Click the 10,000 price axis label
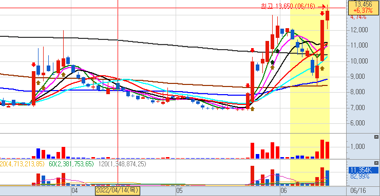Image resolution: width=380 pixels, height=196 pixels. tap(359, 61)
